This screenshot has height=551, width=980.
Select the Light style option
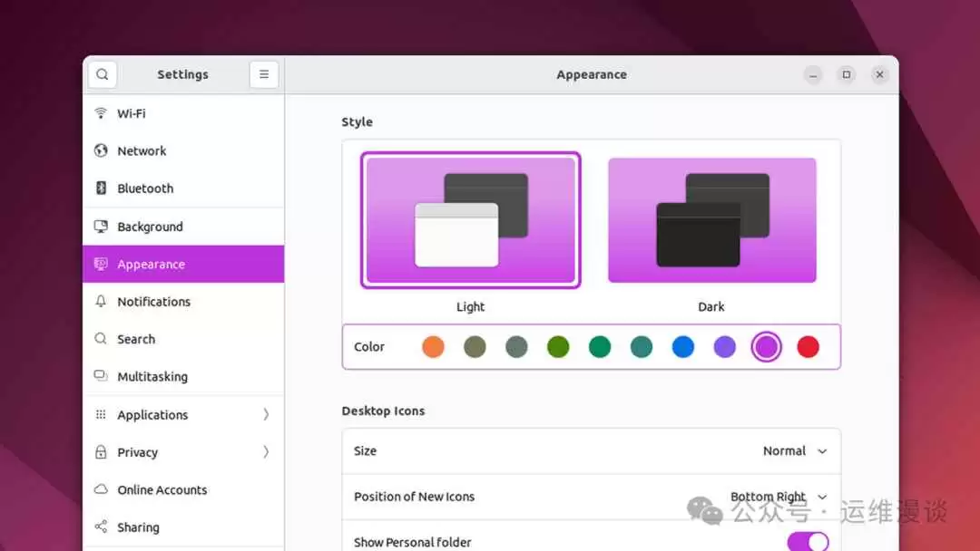click(x=470, y=220)
